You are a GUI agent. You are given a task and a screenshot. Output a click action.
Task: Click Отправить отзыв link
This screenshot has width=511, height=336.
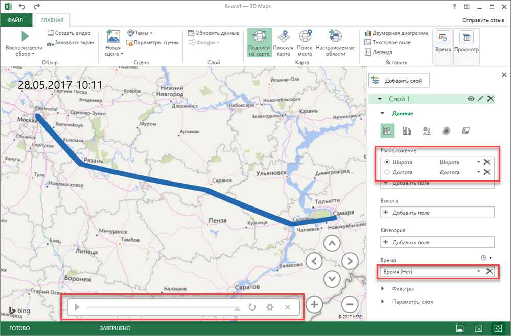tap(483, 20)
